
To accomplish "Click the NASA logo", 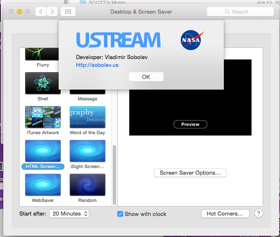I will [192, 40].
